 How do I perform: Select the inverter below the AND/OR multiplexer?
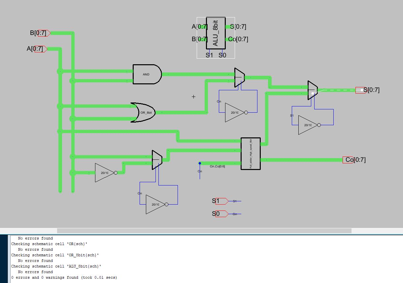[x=235, y=113]
